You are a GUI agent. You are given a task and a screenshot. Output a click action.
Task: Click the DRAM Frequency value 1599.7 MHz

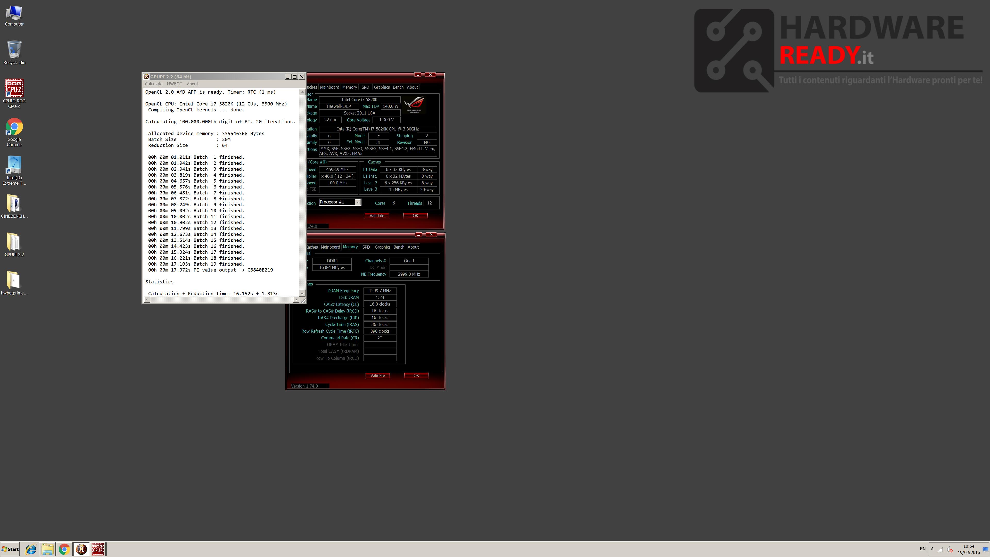coord(380,291)
